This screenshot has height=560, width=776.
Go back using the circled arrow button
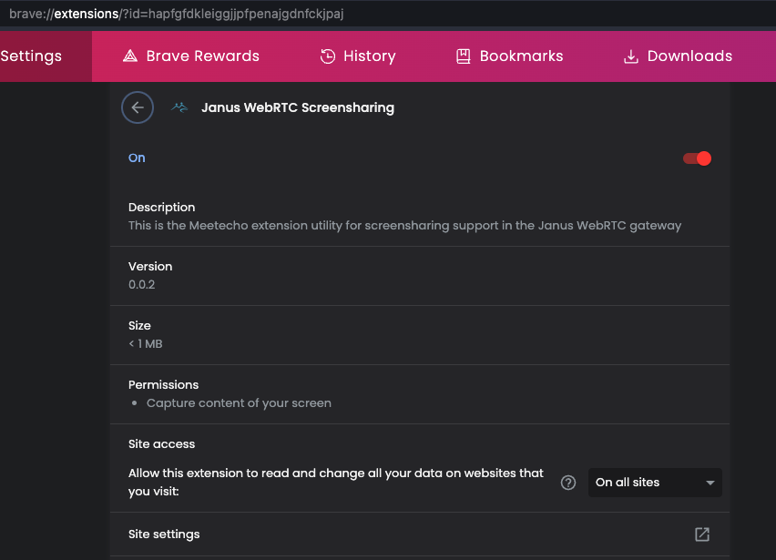(138, 107)
